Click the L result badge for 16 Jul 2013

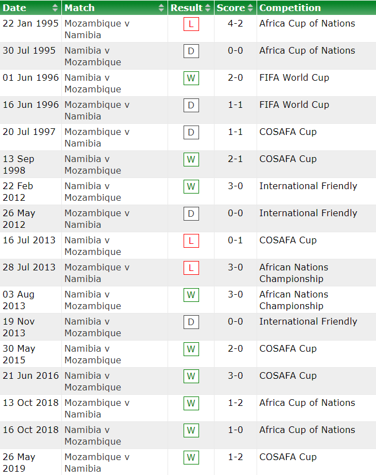[191, 241]
